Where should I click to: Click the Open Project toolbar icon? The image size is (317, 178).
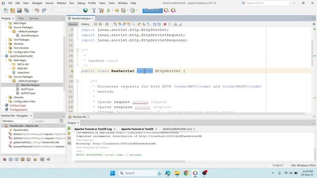[x=19, y=10]
